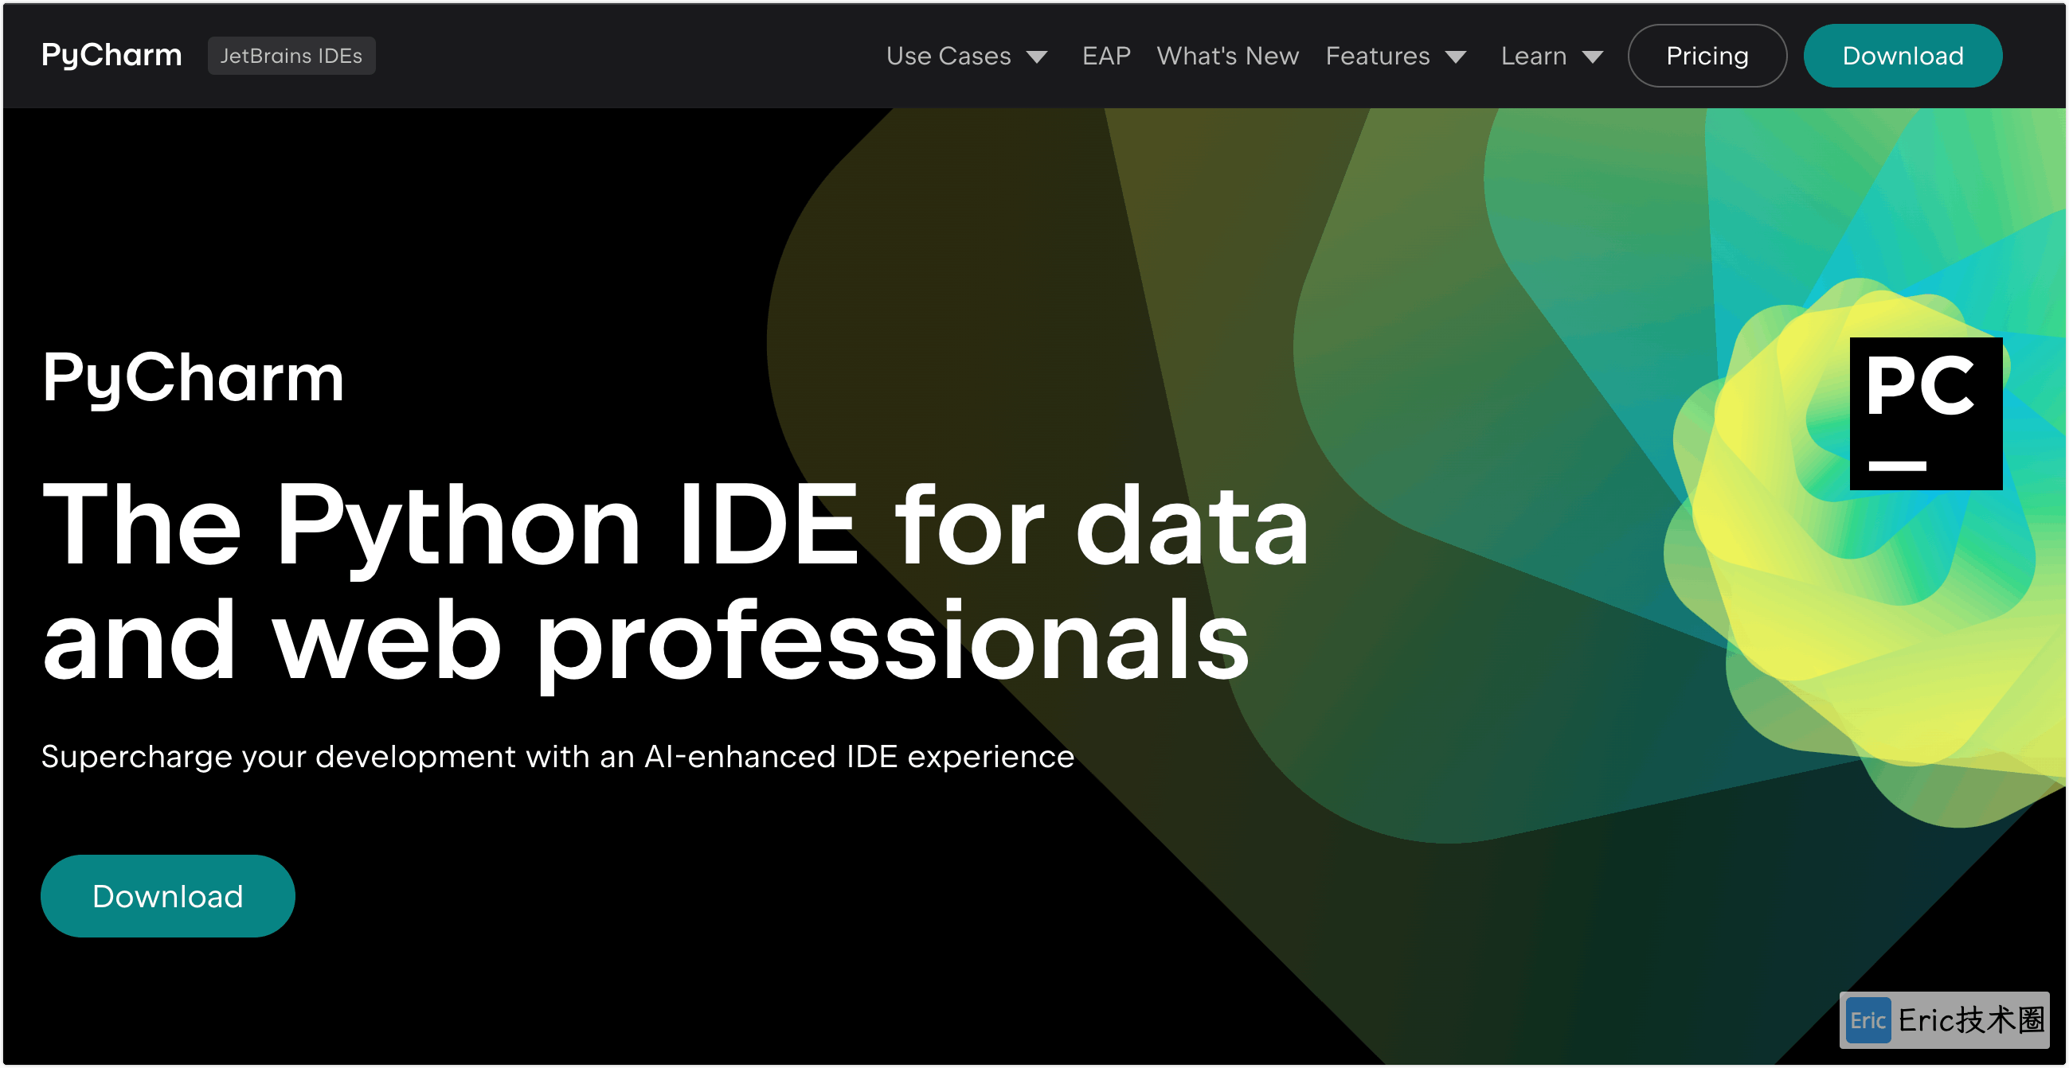The height and width of the screenshot is (1068, 2069).
Task: Click the Features dropdown arrow
Action: tap(1455, 57)
